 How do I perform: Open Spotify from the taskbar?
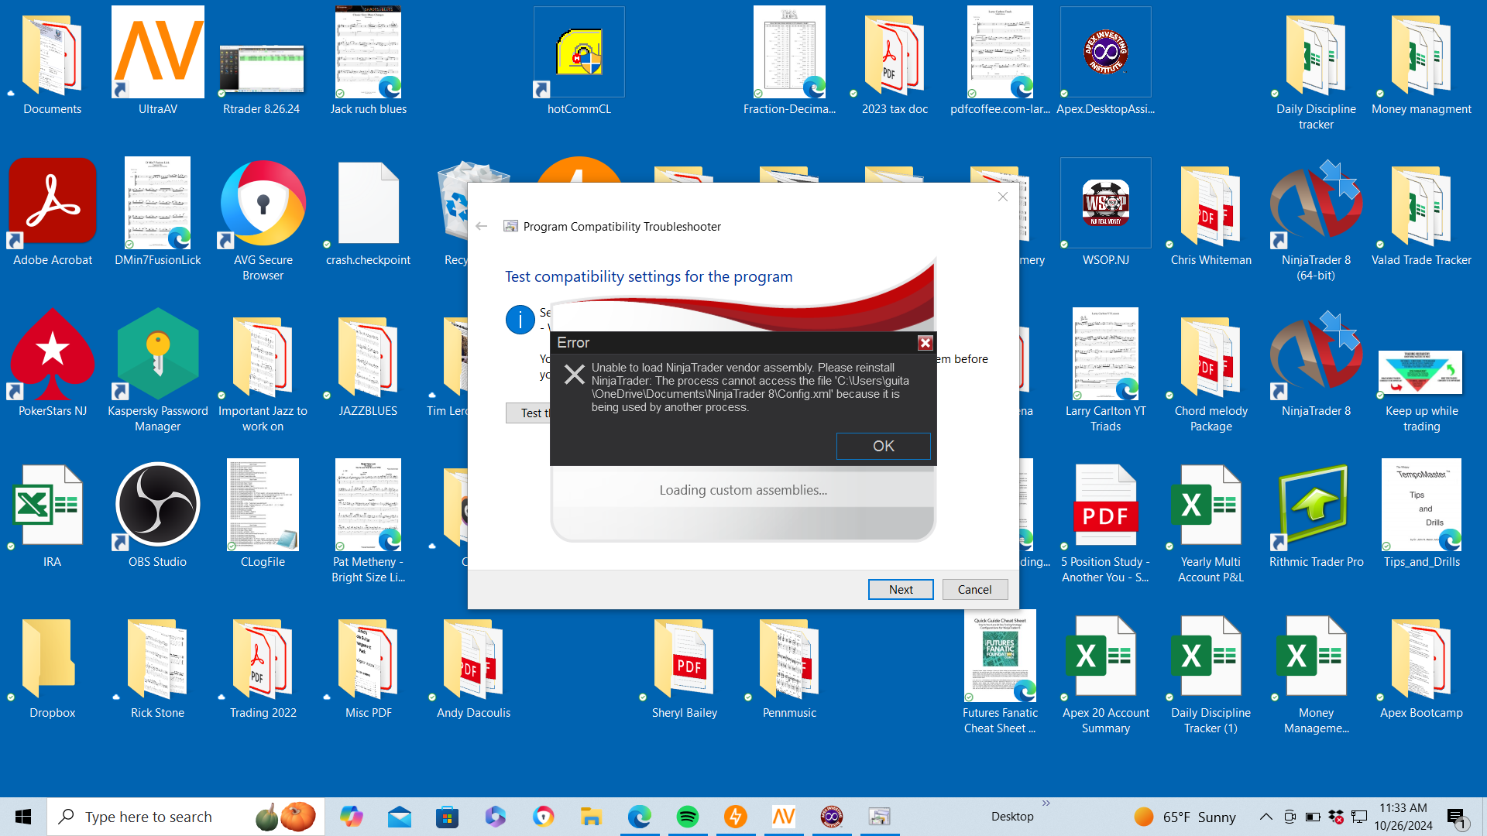(687, 817)
